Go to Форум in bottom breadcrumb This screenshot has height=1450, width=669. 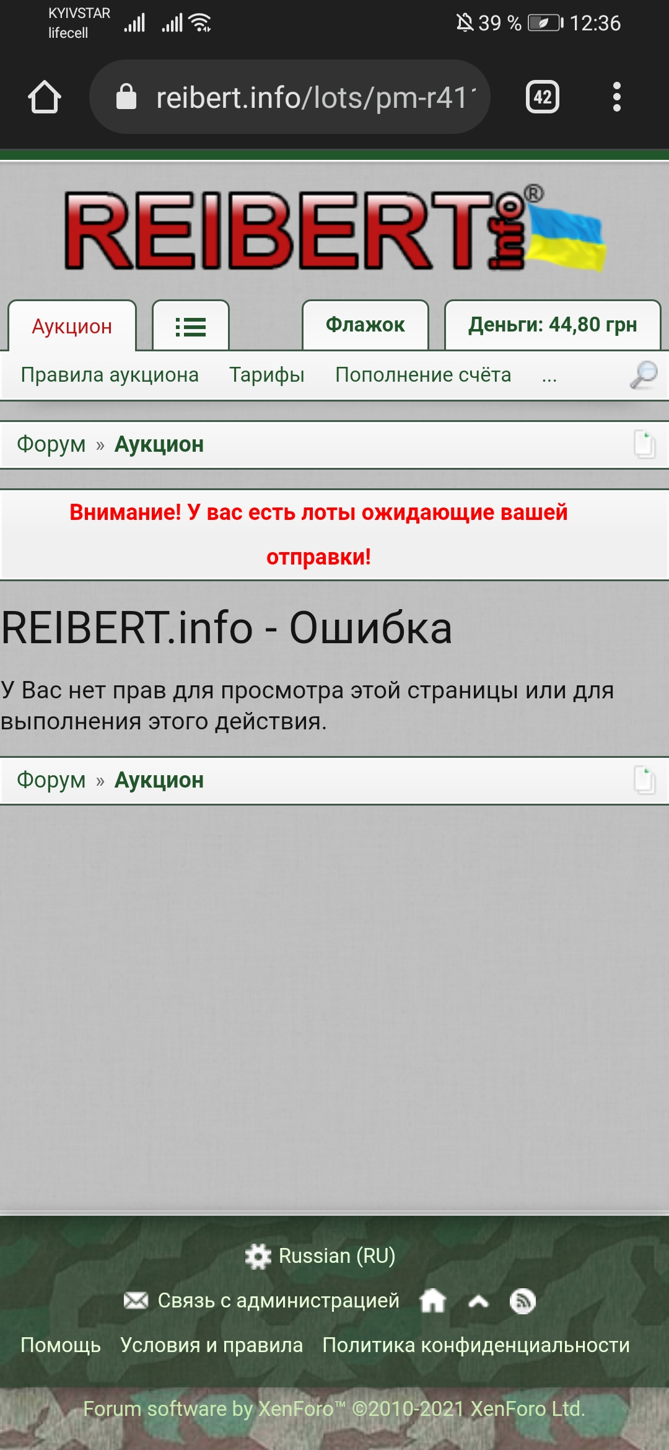51,780
